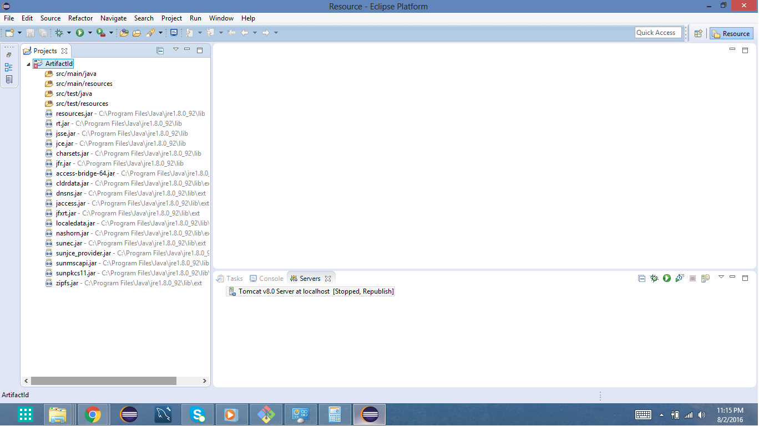Navigate back with the toolbar left arrow

[244, 33]
